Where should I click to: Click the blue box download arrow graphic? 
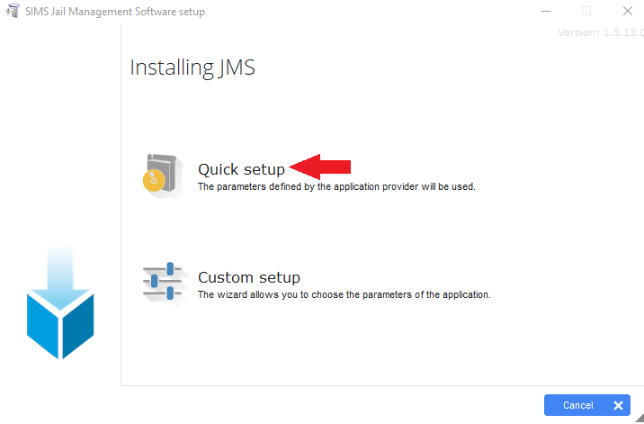(60, 302)
